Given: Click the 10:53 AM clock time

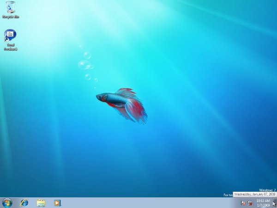Looking at the screenshot, I should 263,201.
